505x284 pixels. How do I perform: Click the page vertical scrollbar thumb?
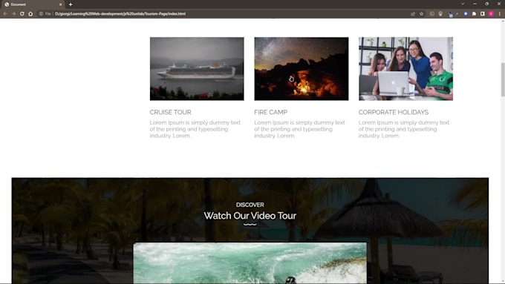(503, 79)
